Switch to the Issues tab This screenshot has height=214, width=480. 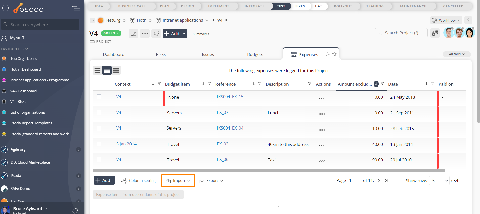coord(208,54)
